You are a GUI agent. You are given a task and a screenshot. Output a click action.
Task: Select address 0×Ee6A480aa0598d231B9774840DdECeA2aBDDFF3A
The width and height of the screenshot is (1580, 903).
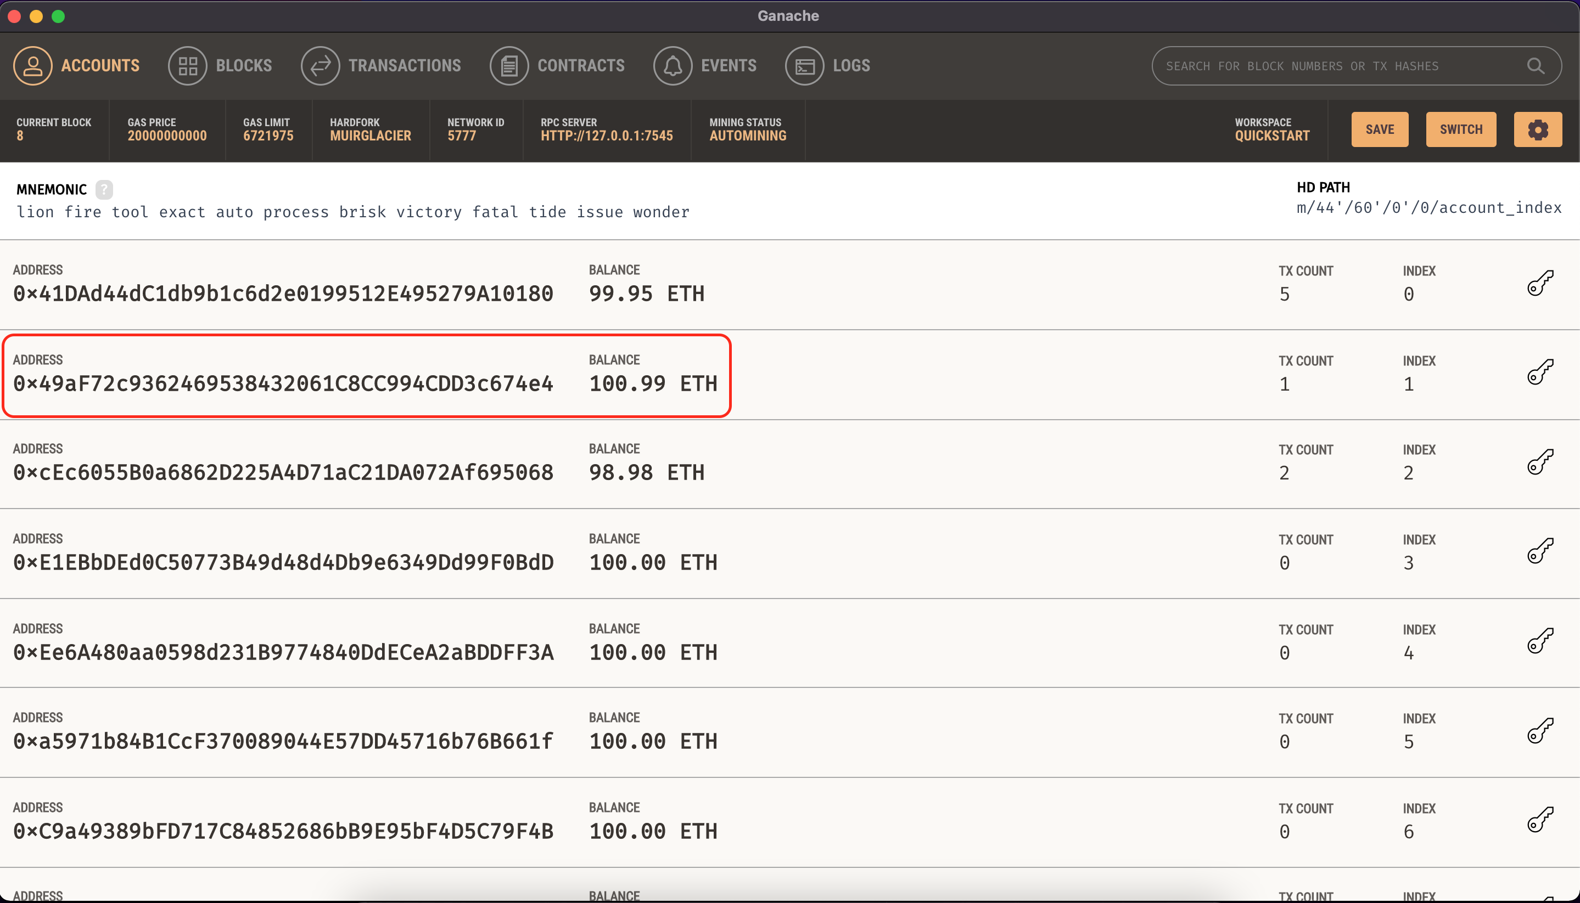283,652
